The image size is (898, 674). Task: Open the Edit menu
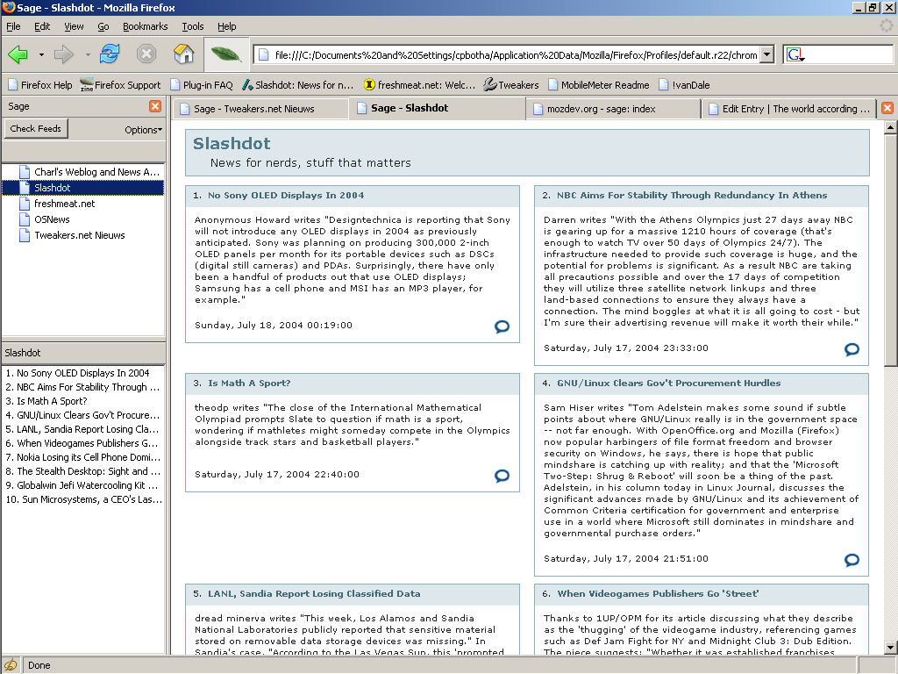(42, 26)
